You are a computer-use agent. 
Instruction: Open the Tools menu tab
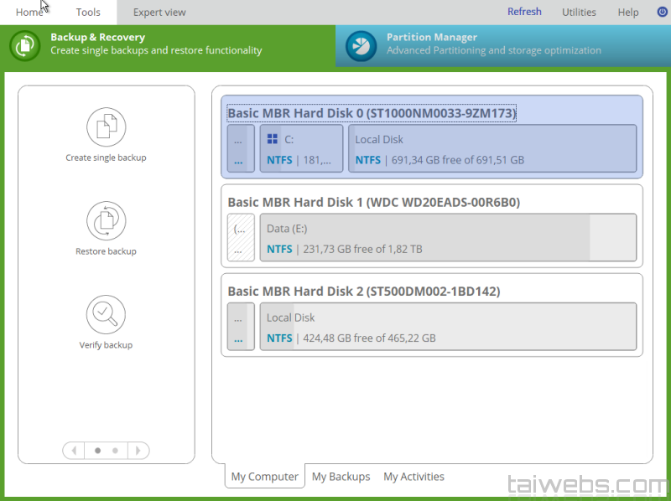point(88,13)
